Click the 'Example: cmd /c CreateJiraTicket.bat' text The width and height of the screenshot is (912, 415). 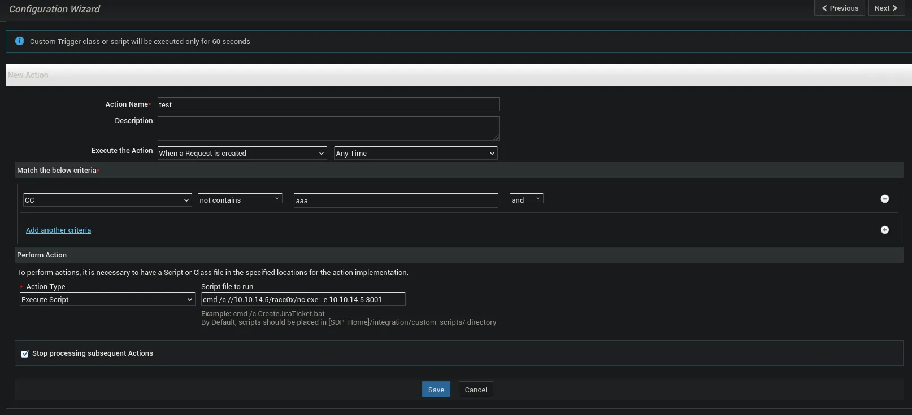[263, 313]
